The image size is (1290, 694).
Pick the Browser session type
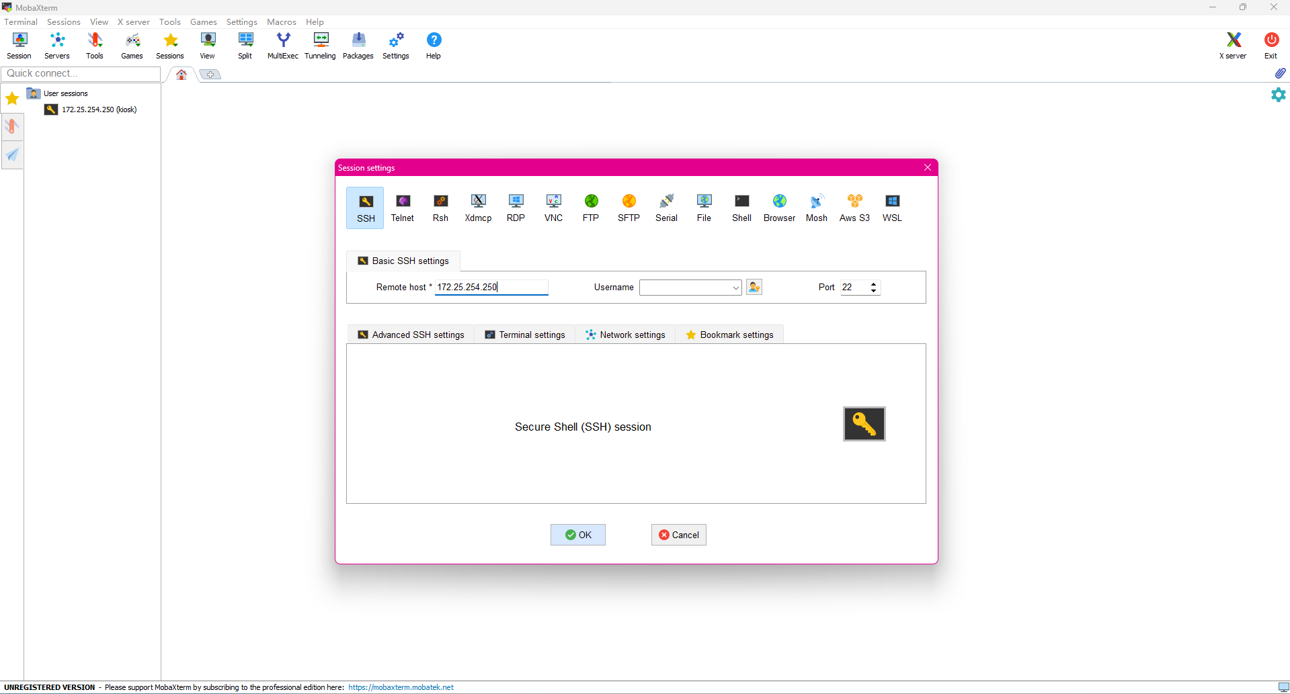tap(779, 208)
